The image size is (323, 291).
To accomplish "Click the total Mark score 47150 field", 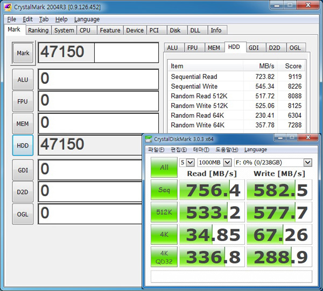I will tap(99, 53).
